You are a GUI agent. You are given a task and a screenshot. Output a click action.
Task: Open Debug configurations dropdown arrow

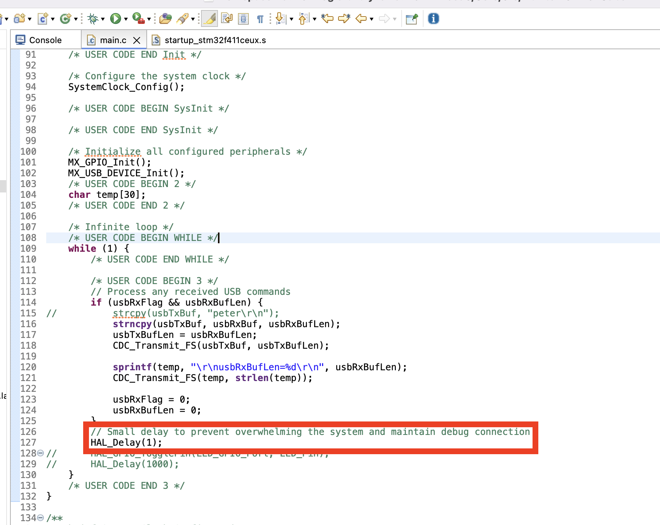coord(103,19)
